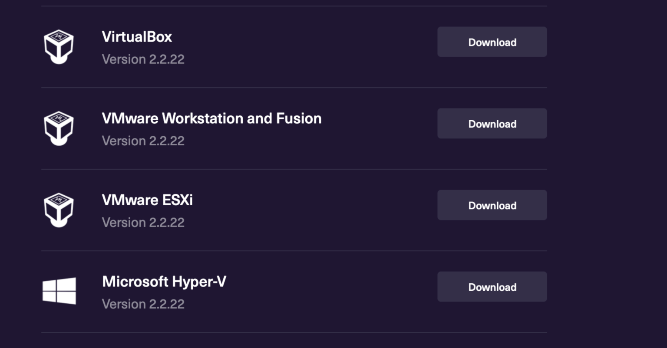Screen dimensions: 667x348
Task: Open the VirtualBox product page link
Action: click(x=136, y=36)
